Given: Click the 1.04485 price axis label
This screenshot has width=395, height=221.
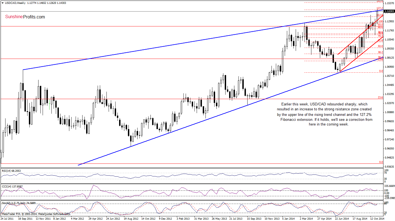Looking at the screenshot, I should coord(389,85).
